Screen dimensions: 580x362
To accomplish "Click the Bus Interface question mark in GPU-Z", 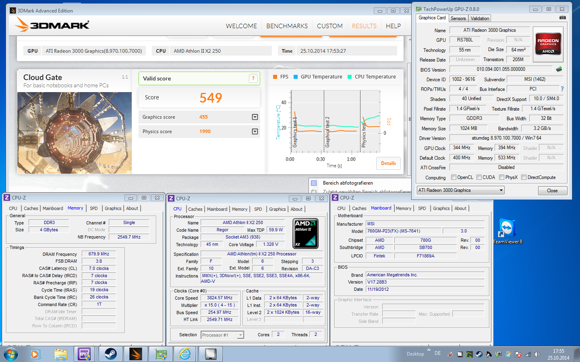I will point(562,89).
